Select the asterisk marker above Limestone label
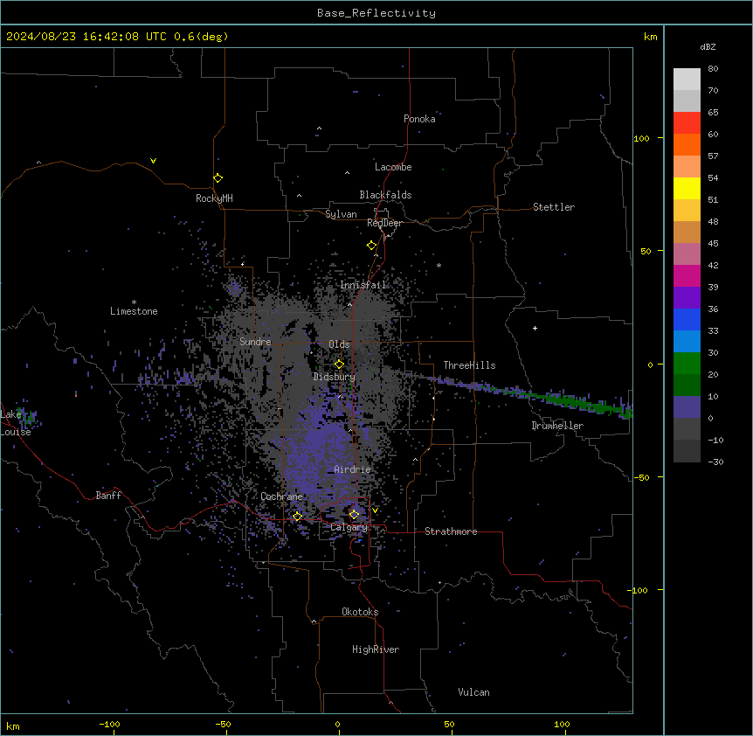The height and width of the screenshot is (736, 753). point(134,302)
